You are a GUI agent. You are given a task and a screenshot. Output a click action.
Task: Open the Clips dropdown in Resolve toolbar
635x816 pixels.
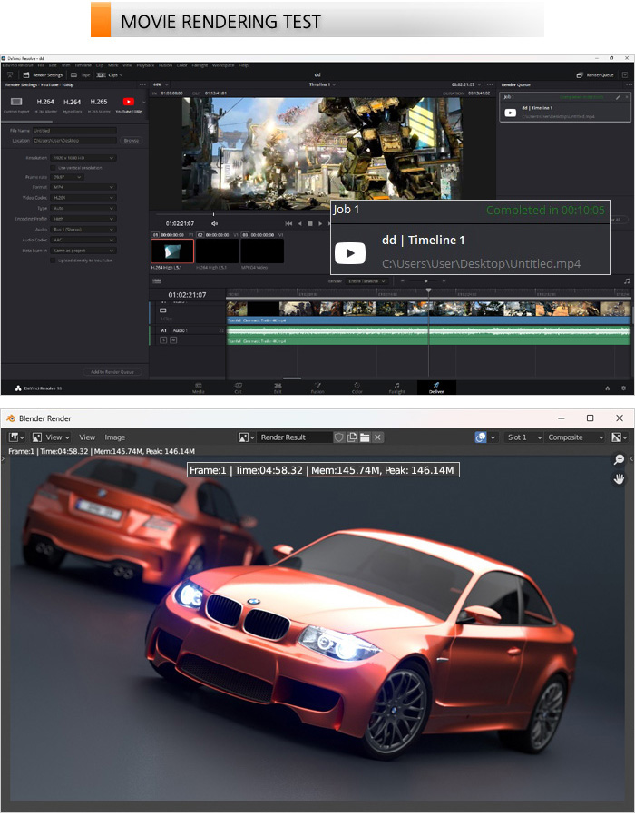coord(110,75)
